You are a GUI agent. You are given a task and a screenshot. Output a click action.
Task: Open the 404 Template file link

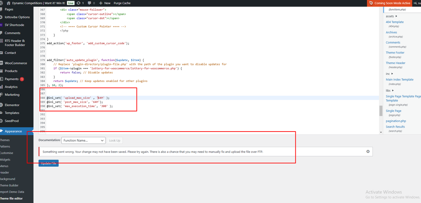tap(395, 22)
